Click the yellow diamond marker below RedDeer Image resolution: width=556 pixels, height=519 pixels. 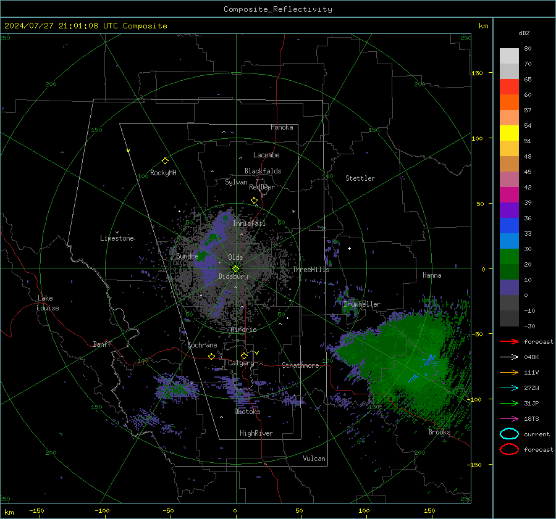[x=254, y=201]
